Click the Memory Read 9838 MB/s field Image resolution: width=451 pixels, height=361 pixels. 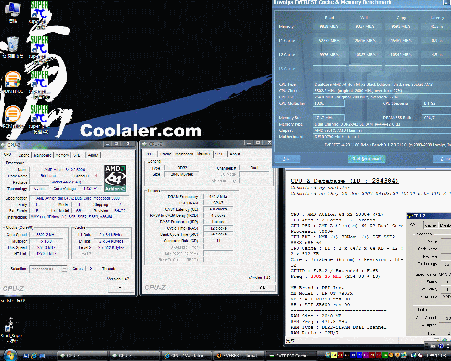tap(329, 26)
